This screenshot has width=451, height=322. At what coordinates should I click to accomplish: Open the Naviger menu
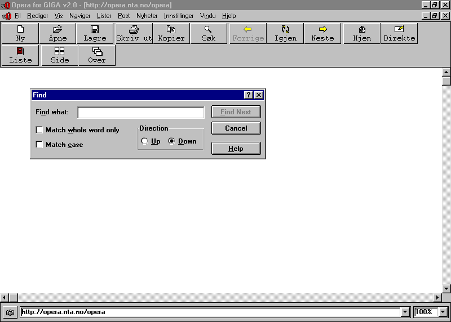pyautogui.click(x=79, y=16)
